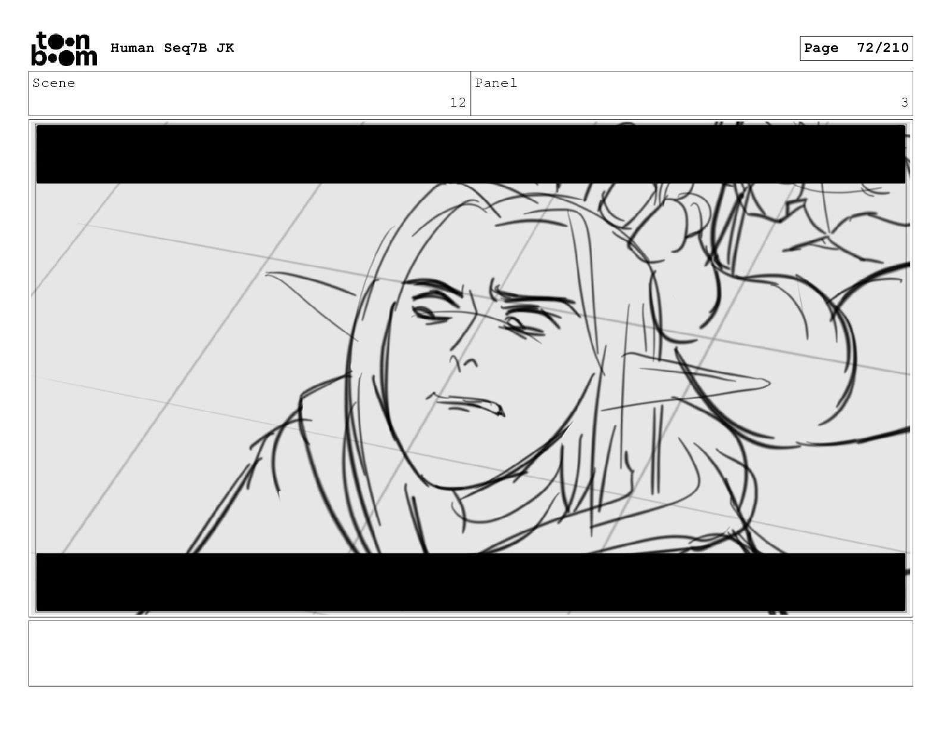Select the 'Human Seq7B JK' title text

coord(172,48)
